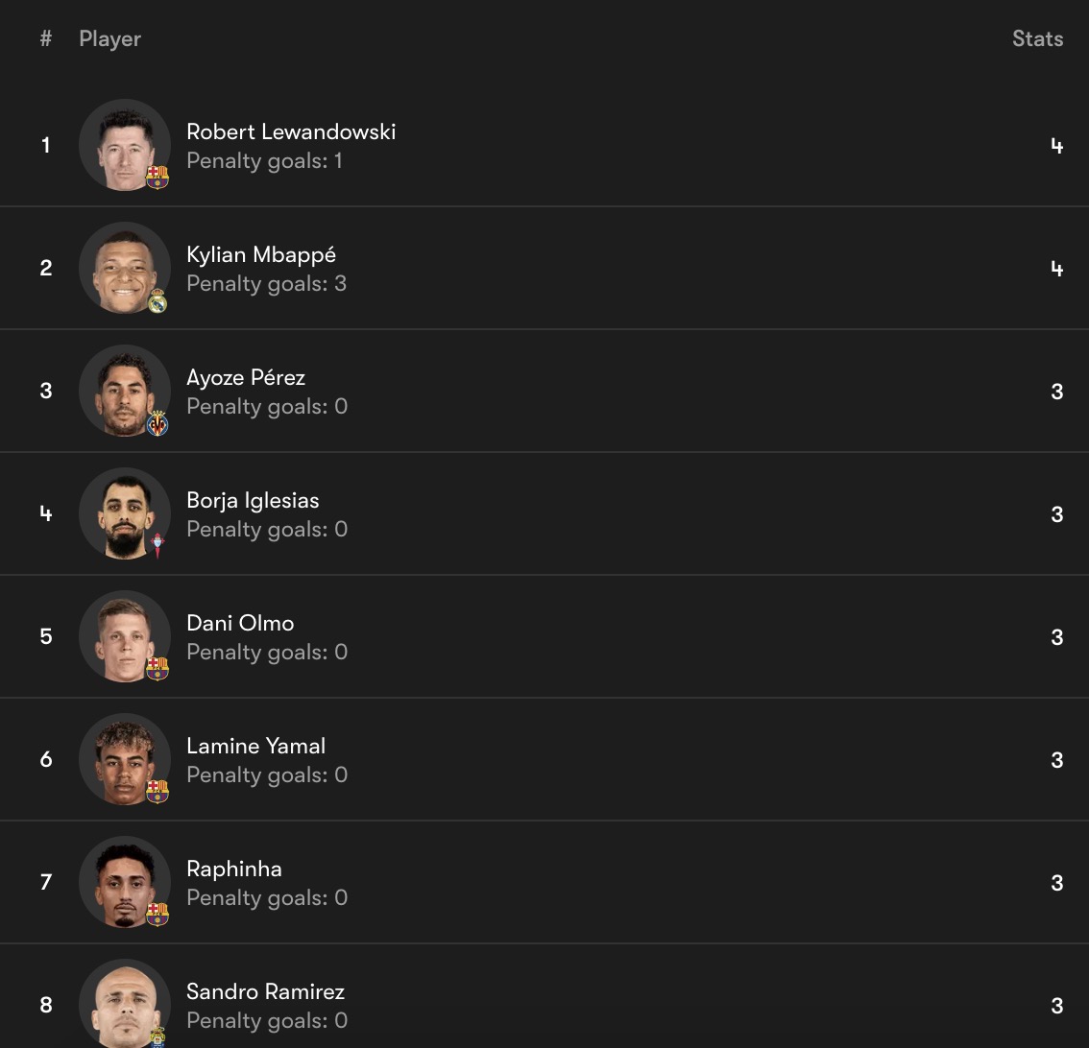The image size is (1089, 1048).
Task: Open the Sandro Ramirez name link
Action: point(265,992)
